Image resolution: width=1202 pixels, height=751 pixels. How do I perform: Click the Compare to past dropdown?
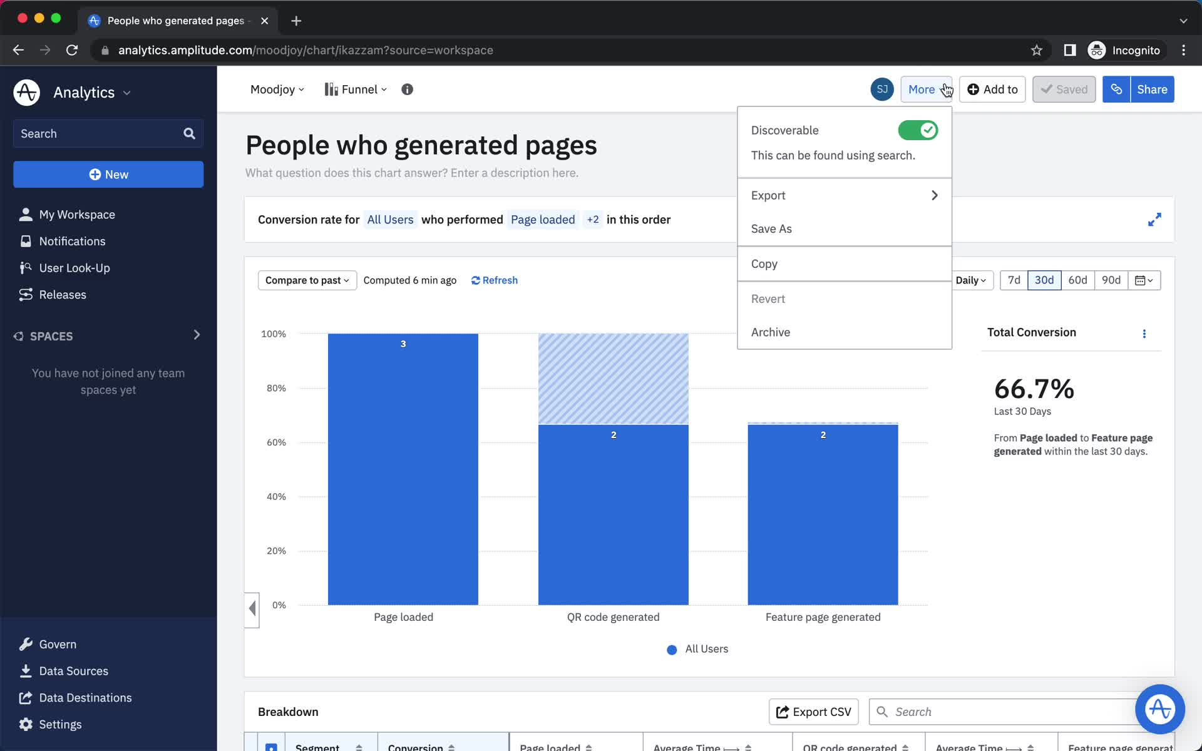(306, 280)
